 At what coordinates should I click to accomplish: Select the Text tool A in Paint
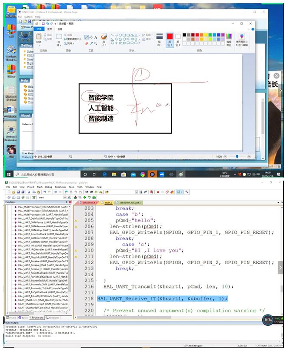pos(96,37)
